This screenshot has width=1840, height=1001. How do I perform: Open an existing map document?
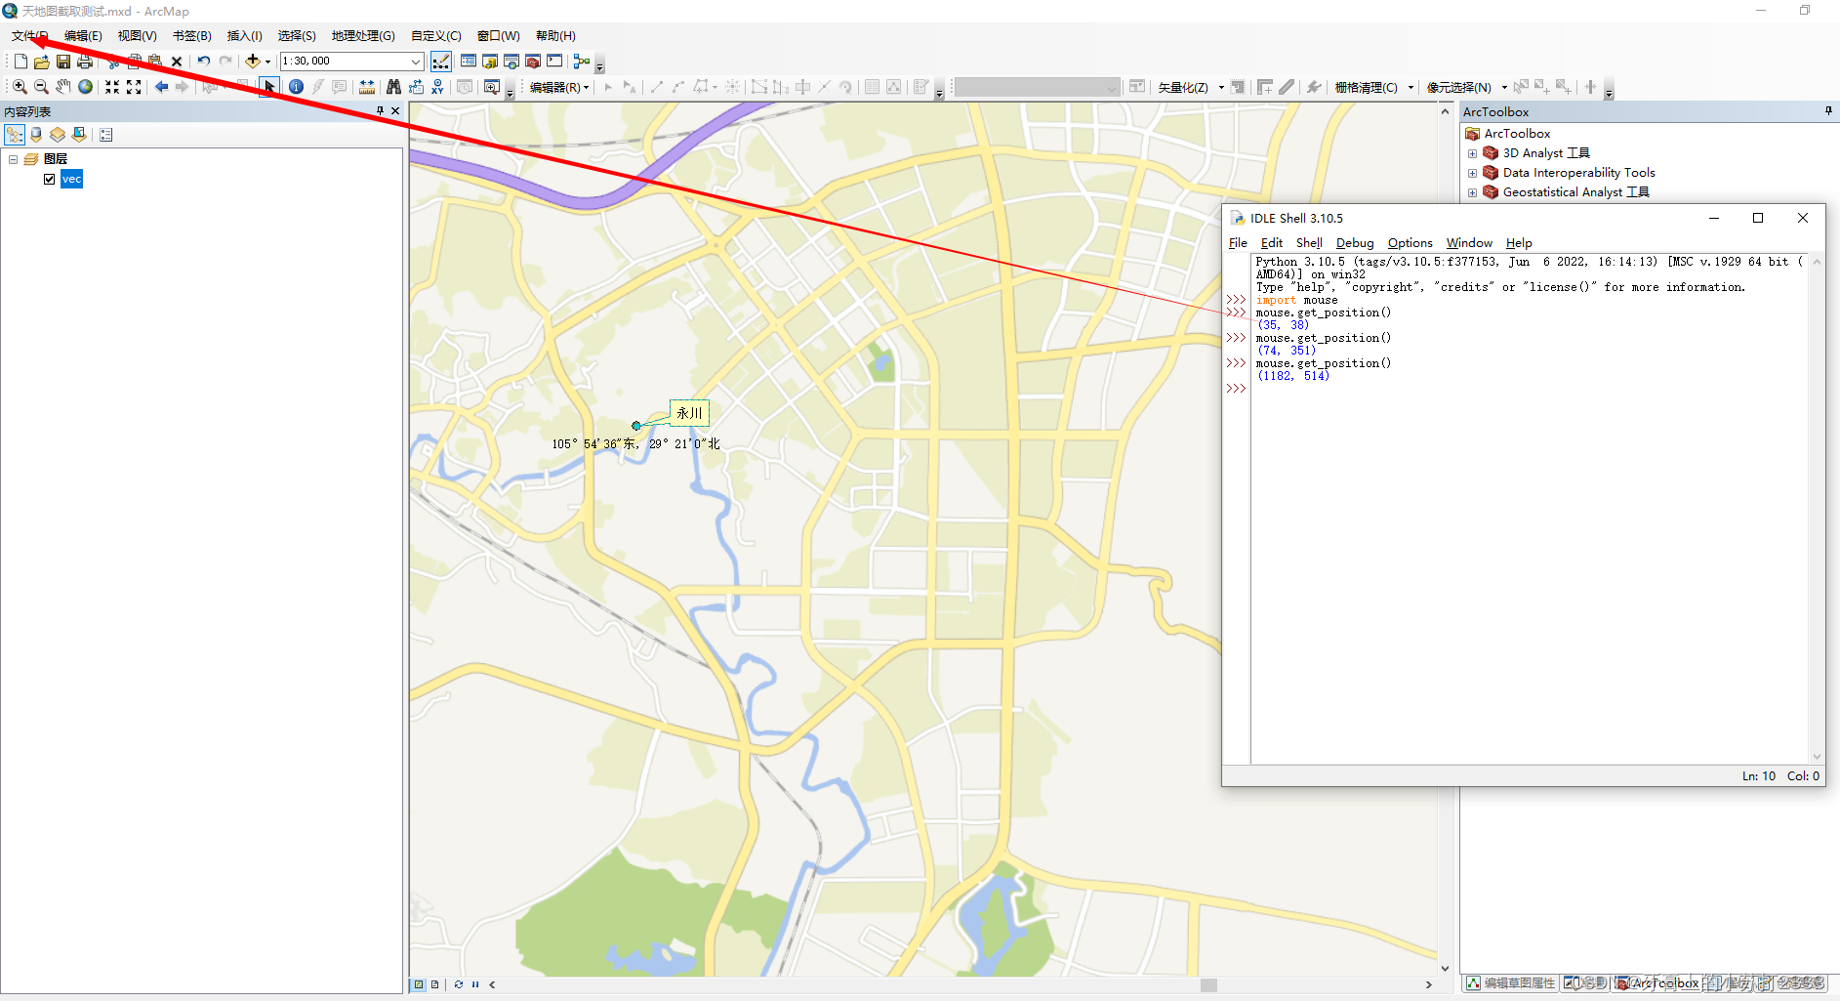pos(42,62)
